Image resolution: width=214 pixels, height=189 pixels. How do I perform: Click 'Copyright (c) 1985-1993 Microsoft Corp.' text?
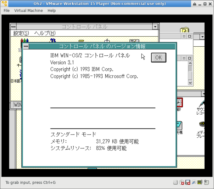94,76
